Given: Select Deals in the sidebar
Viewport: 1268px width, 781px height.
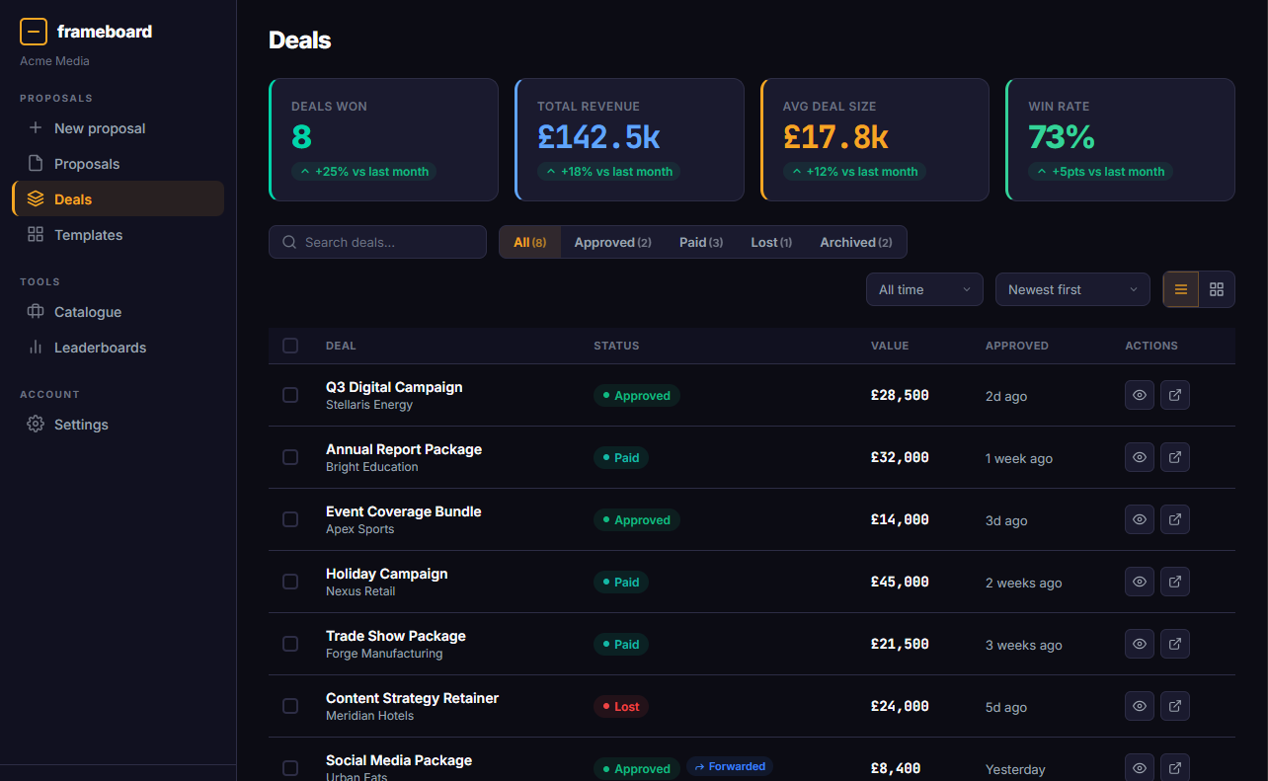Looking at the screenshot, I should [x=118, y=198].
